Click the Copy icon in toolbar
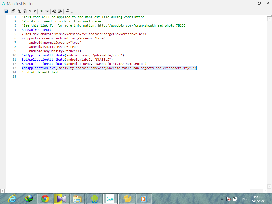The height and width of the screenshot is (204, 272). 13,11
